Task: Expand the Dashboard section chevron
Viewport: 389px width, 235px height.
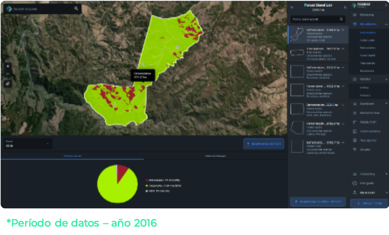Action: pyautogui.click(x=385, y=104)
